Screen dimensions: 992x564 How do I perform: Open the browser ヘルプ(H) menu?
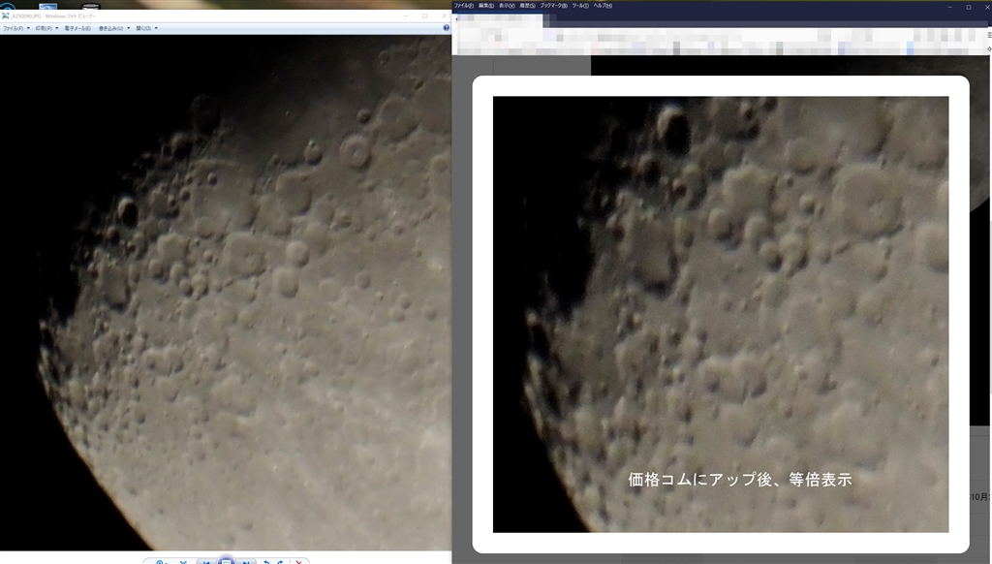603,6
